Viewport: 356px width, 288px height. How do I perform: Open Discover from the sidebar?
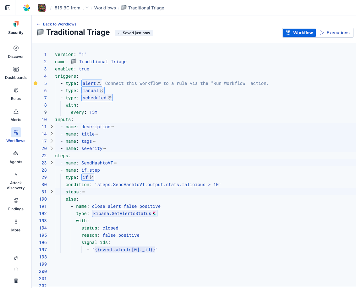[x=16, y=52]
